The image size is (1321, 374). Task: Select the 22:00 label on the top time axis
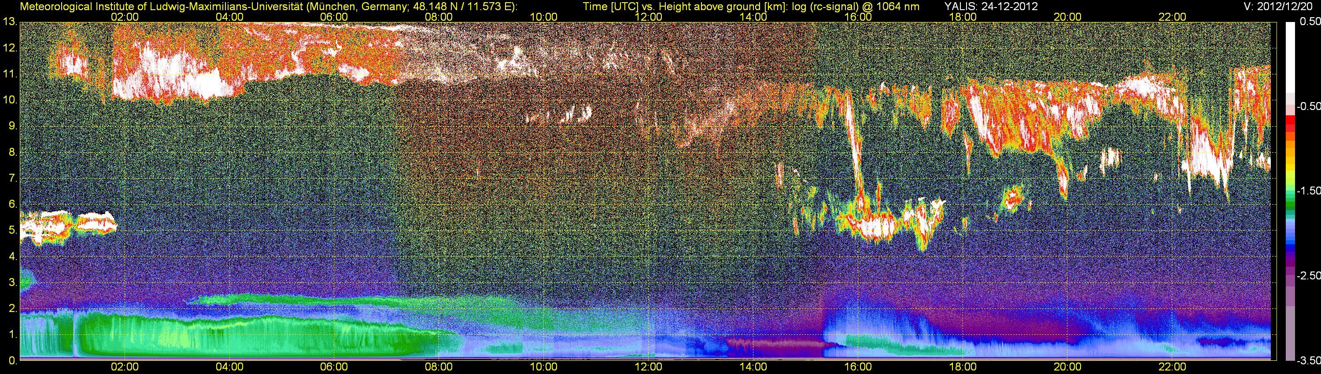click(x=1172, y=17)
